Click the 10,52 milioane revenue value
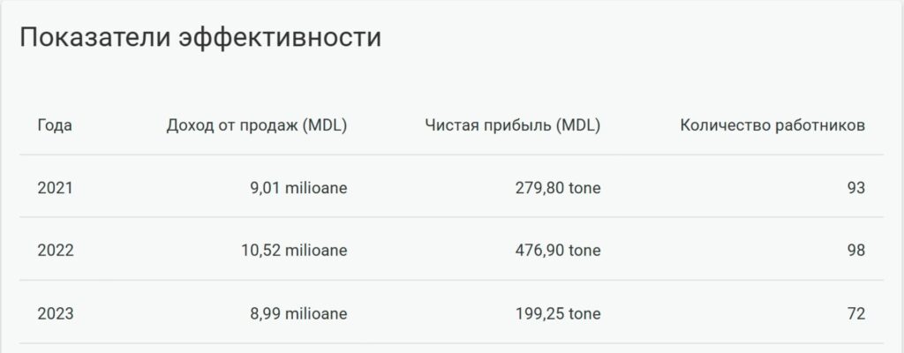 (x=294, y=251)
